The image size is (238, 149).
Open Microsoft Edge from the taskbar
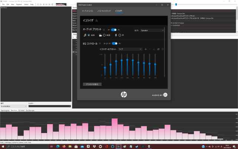(58, 146)
